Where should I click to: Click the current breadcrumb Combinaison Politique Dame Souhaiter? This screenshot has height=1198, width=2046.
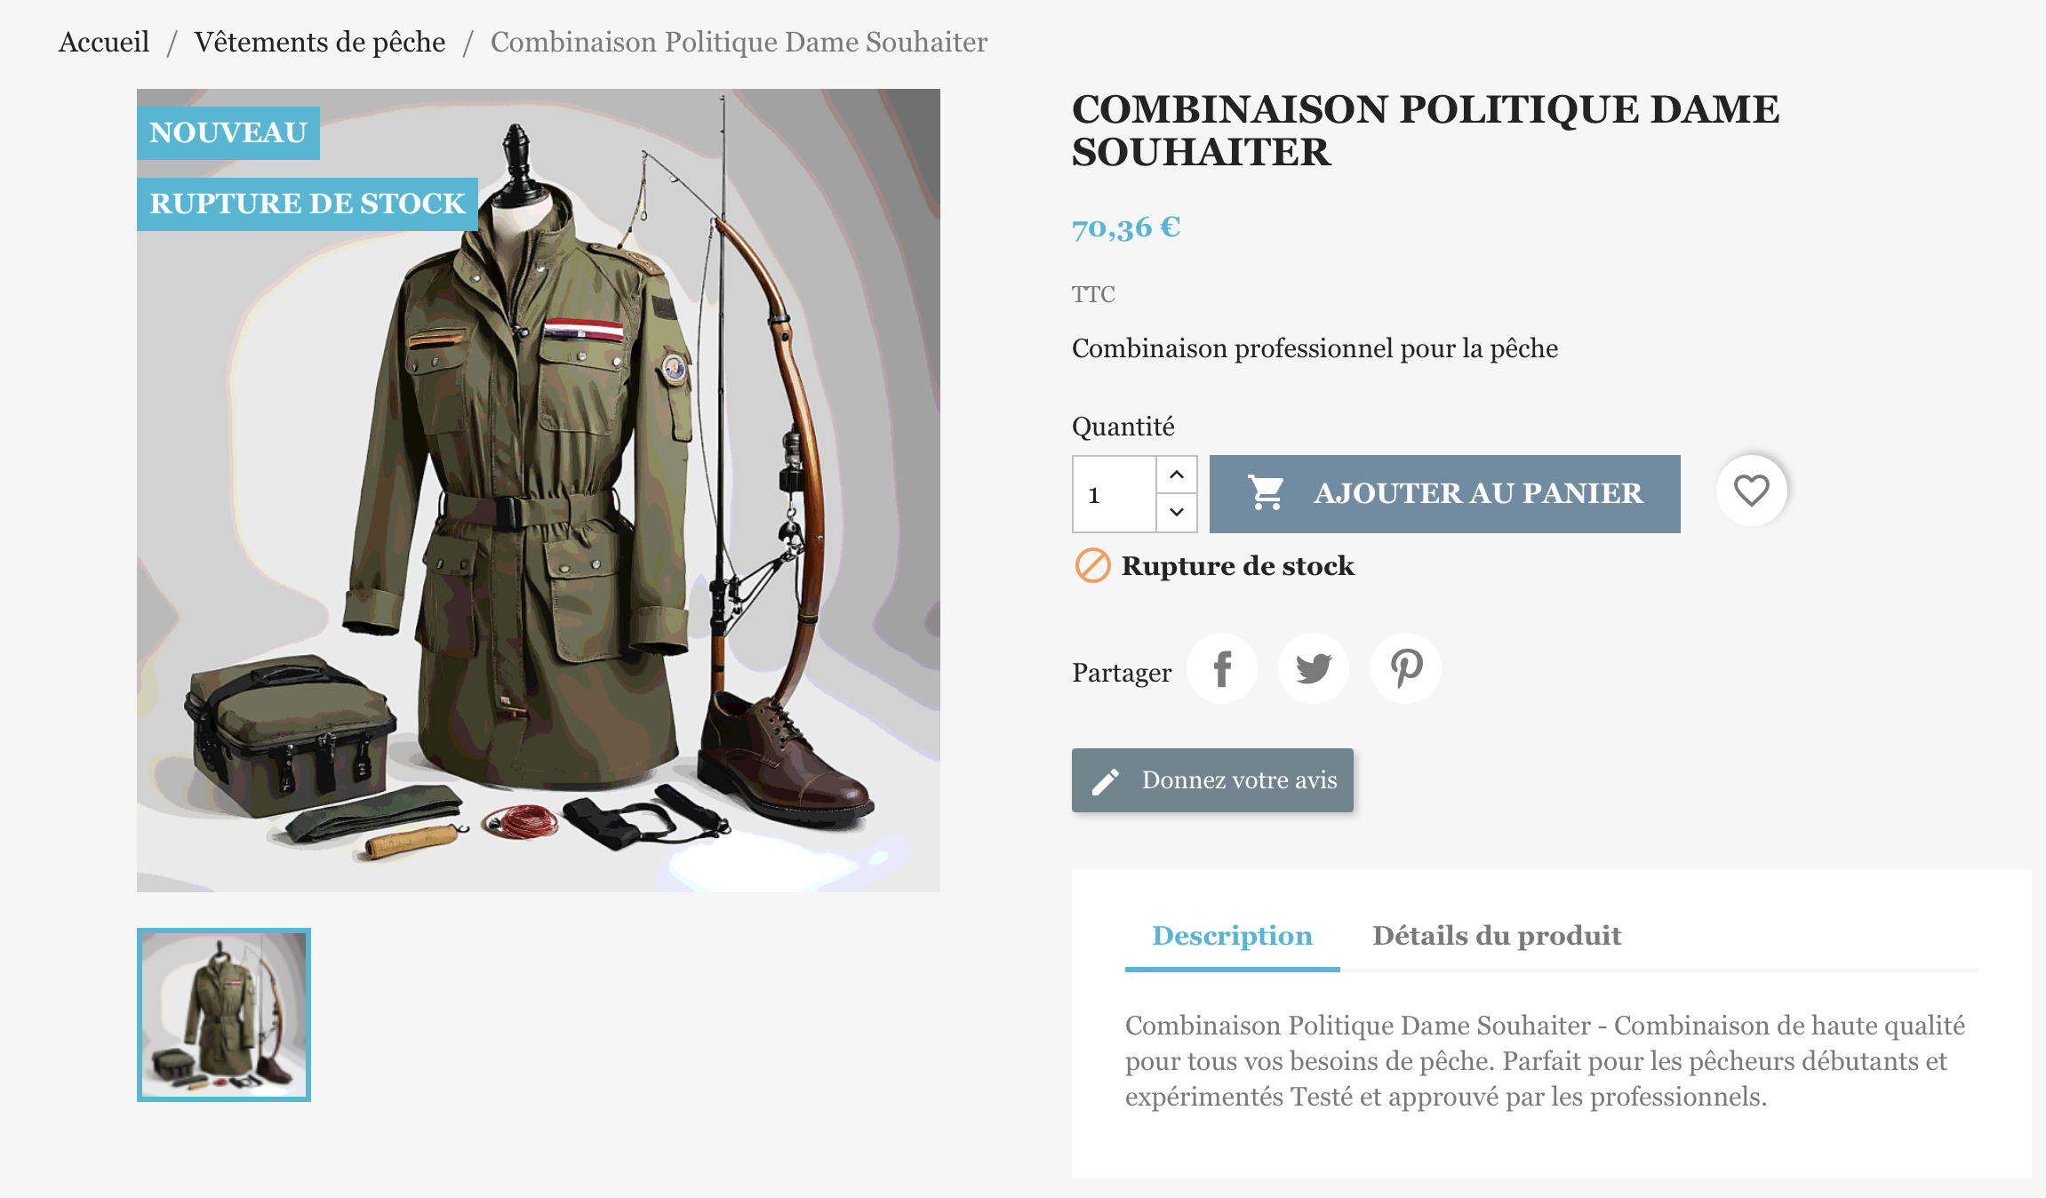coord(739,42)
